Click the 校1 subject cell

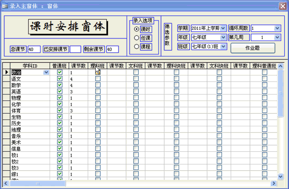(30, 155)
